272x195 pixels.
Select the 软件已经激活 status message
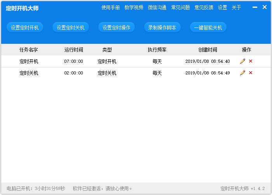point(102,188)
